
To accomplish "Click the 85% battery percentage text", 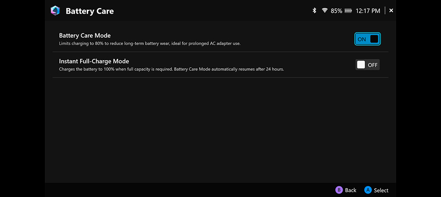I will (x=336, y=11).
